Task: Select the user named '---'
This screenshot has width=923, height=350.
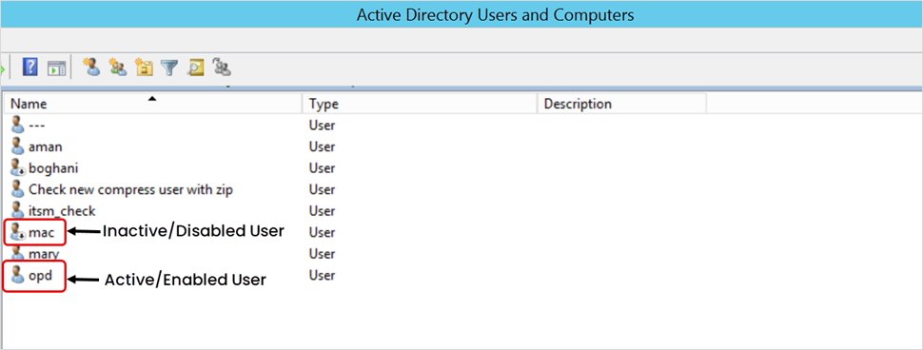Action: 36,126
